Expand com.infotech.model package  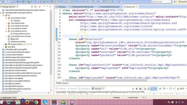coord(6,29)
